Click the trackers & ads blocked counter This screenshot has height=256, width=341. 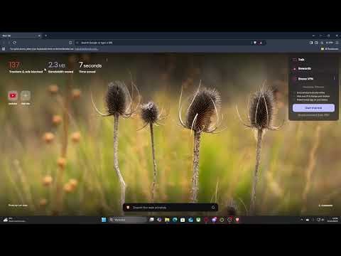coord(26,68)
